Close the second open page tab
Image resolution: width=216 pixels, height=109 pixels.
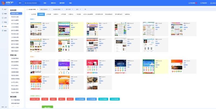pos(49,9)
